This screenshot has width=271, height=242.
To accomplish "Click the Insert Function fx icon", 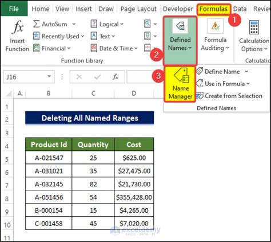I will (x=18, y=27).
